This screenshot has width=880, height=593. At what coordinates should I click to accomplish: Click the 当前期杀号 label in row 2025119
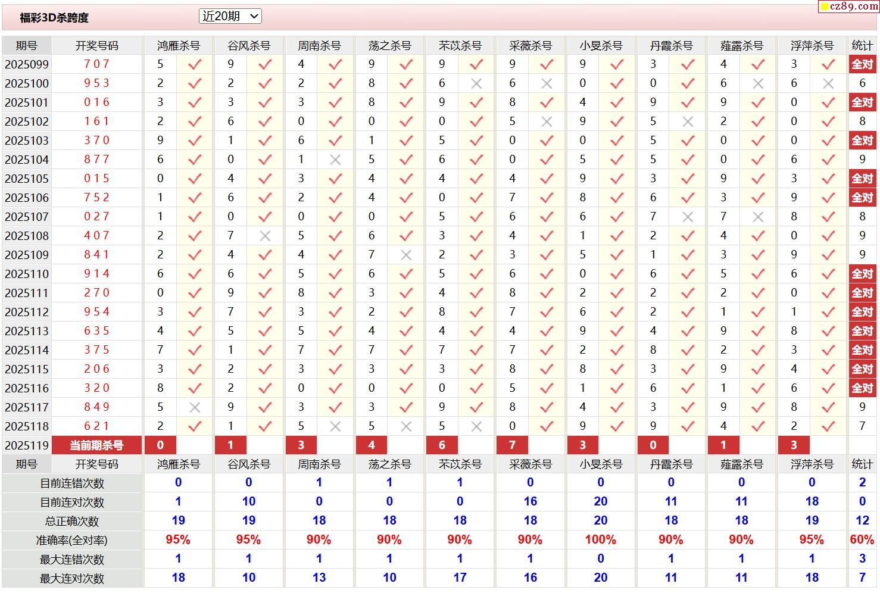97,445
